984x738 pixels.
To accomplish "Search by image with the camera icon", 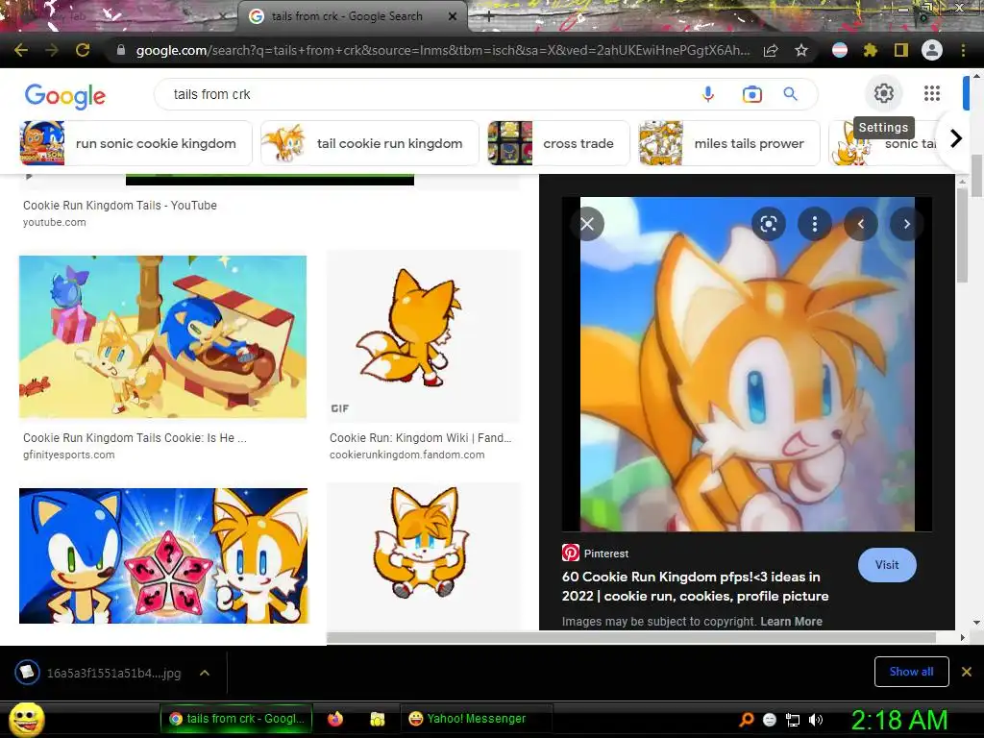I will click(751, 94).
